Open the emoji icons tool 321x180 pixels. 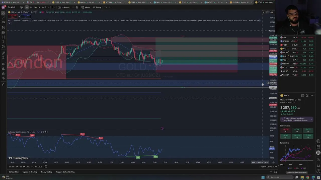(x=3, y=46)
